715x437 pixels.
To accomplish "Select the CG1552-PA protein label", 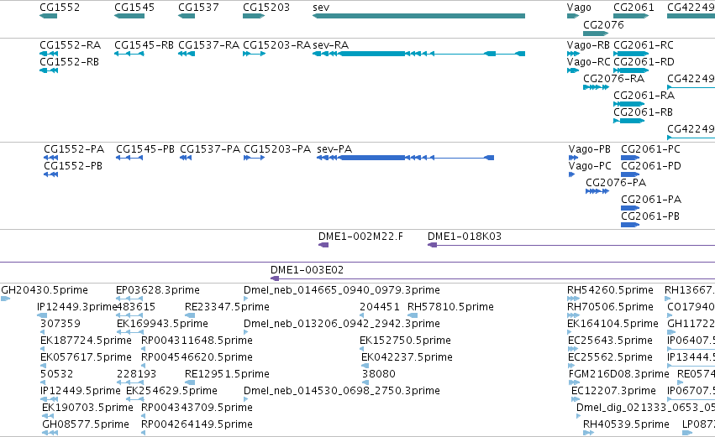I will point(74,149).
